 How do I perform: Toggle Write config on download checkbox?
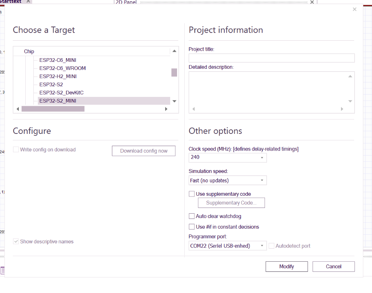pyautogui.click(x=16, y=149)
